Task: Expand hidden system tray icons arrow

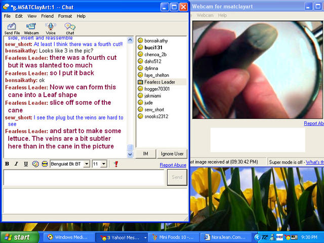Action: click(257, 237)
